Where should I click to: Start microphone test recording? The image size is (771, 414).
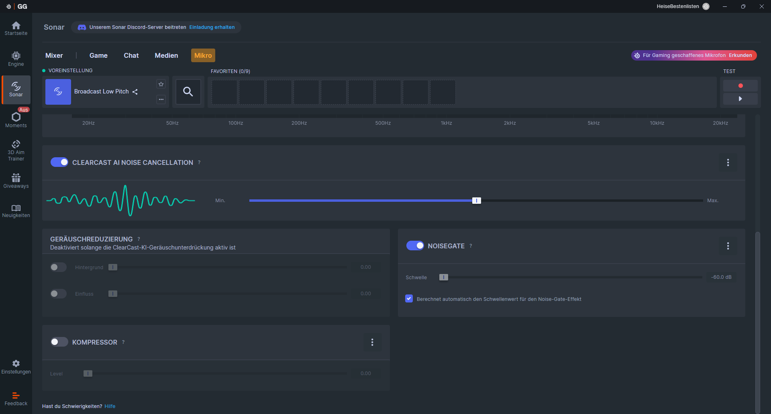[740, 85]
